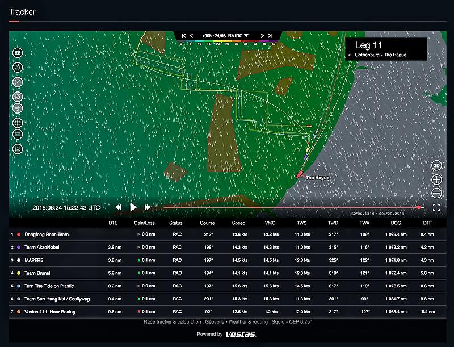Click the 2018.06.24 15:22:43 UTC timestamp
The width and height of the screenshot is (454, 347).
click(x=66, y=208)
